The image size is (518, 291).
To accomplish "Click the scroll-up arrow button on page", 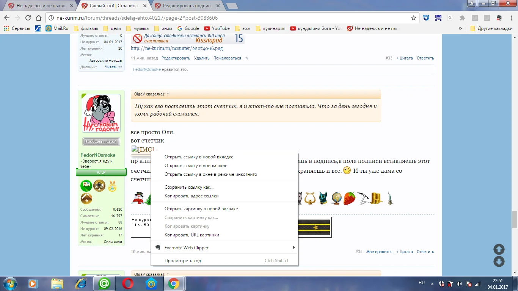I will click(499, 249).
